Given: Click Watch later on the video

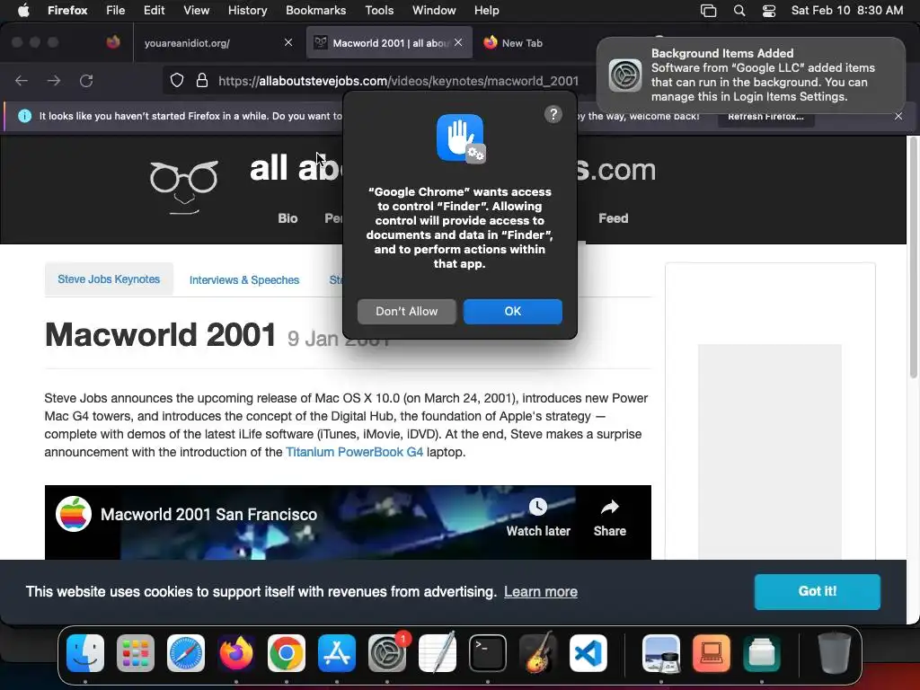Looking at the screenshot, I should (x=538, y=518).
